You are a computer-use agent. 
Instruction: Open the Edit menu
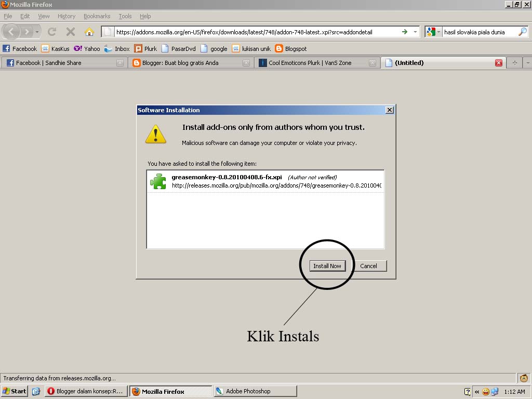pyautogui.click(x=25, y=16)
